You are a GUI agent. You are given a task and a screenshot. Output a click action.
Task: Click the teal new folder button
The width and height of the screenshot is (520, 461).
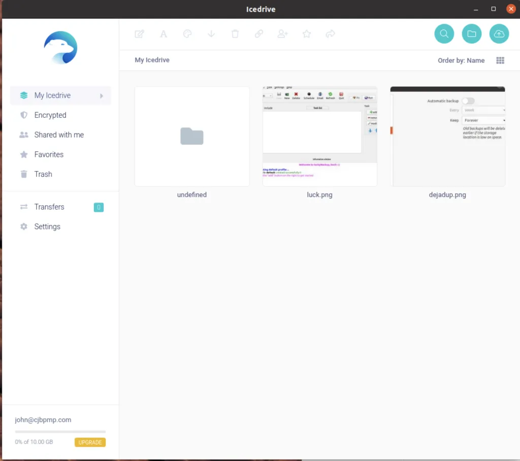pos(472,34)
